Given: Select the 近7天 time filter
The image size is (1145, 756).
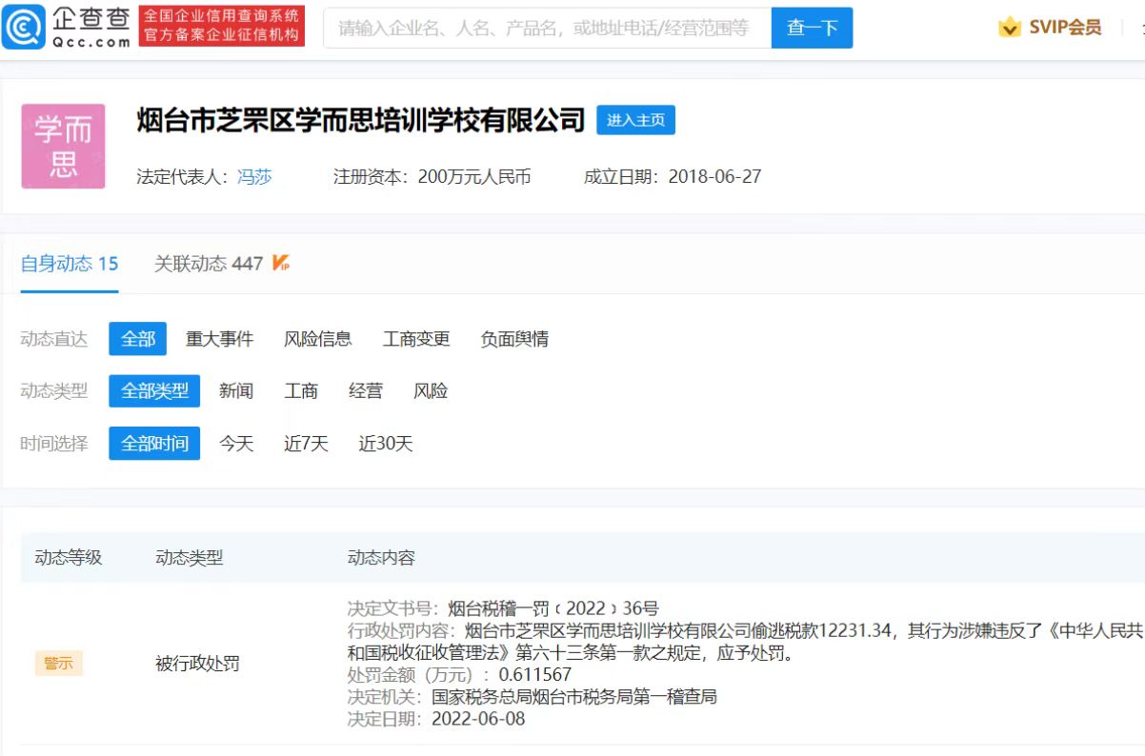Looking at the screenshot, I should pyautogui.click(x=306, y=444).
